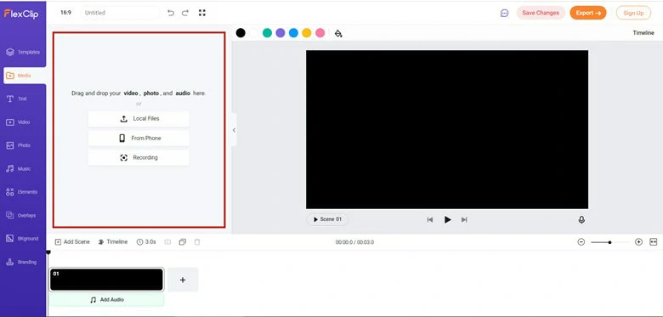Open the Templates sidebar tab

(x=23, y=53)
